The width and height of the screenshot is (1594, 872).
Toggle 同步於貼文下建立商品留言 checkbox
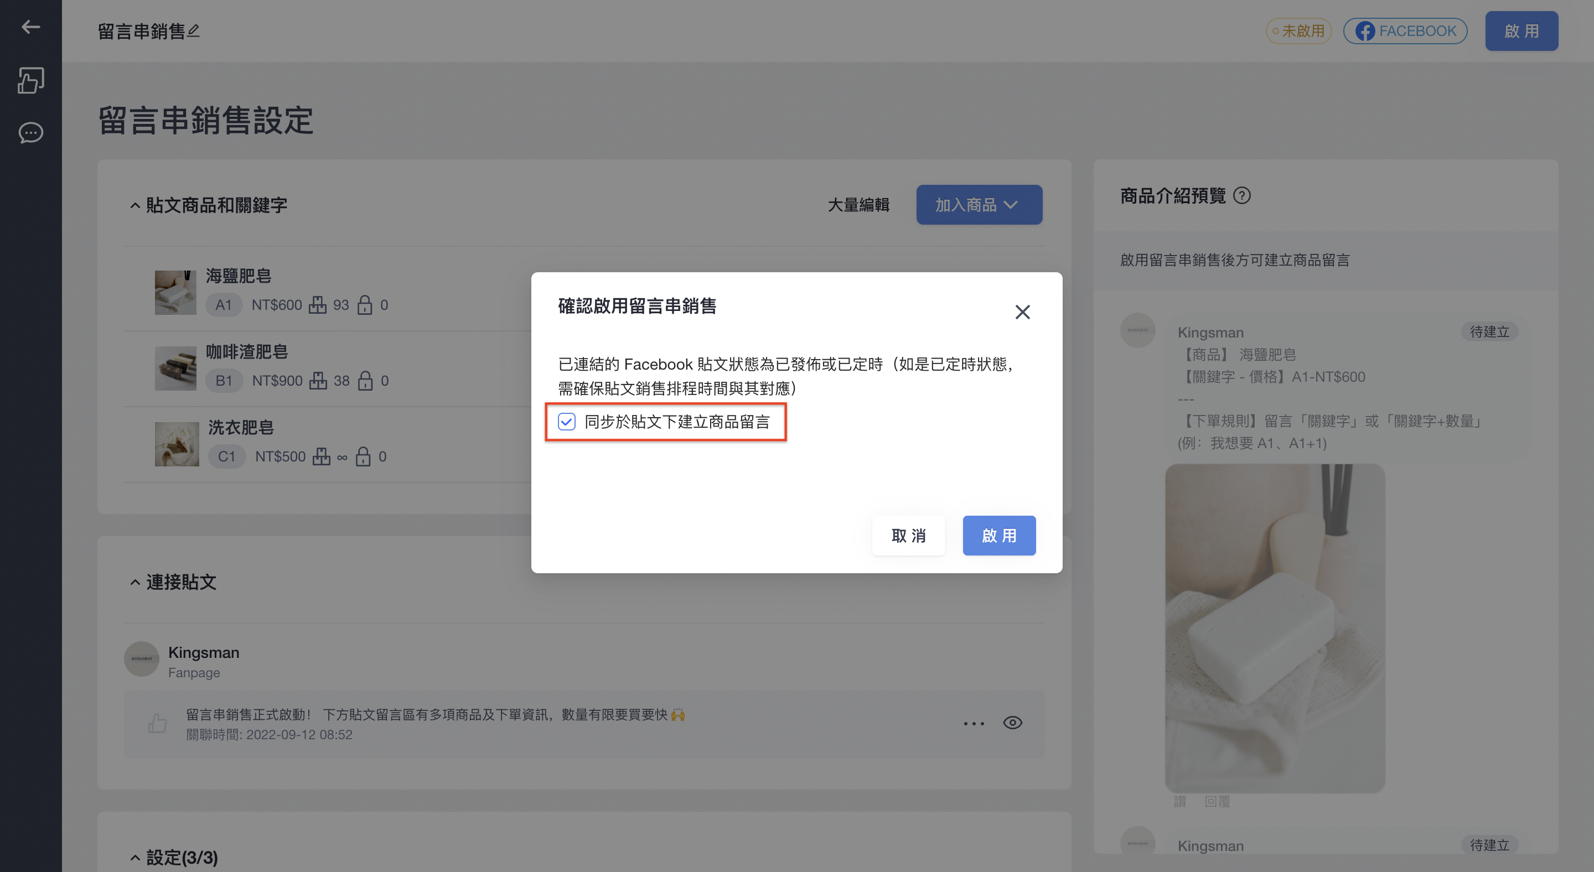pyautogui.click(x=566, y=422)
